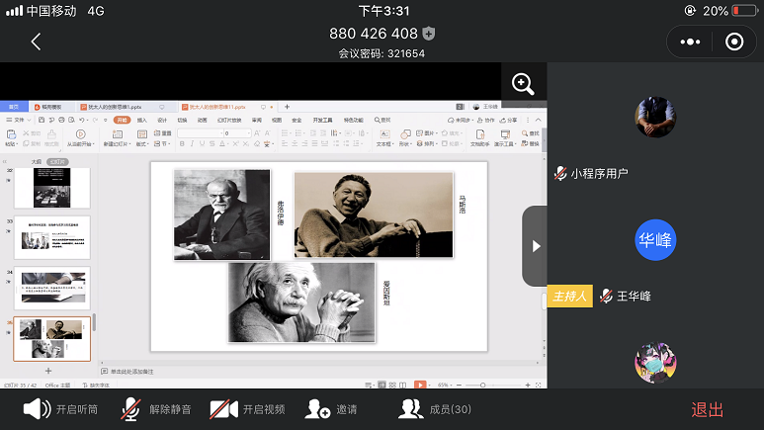Select the 插入 ribbon tab
This screenshot has height=430, width=764.
point(141,120)
